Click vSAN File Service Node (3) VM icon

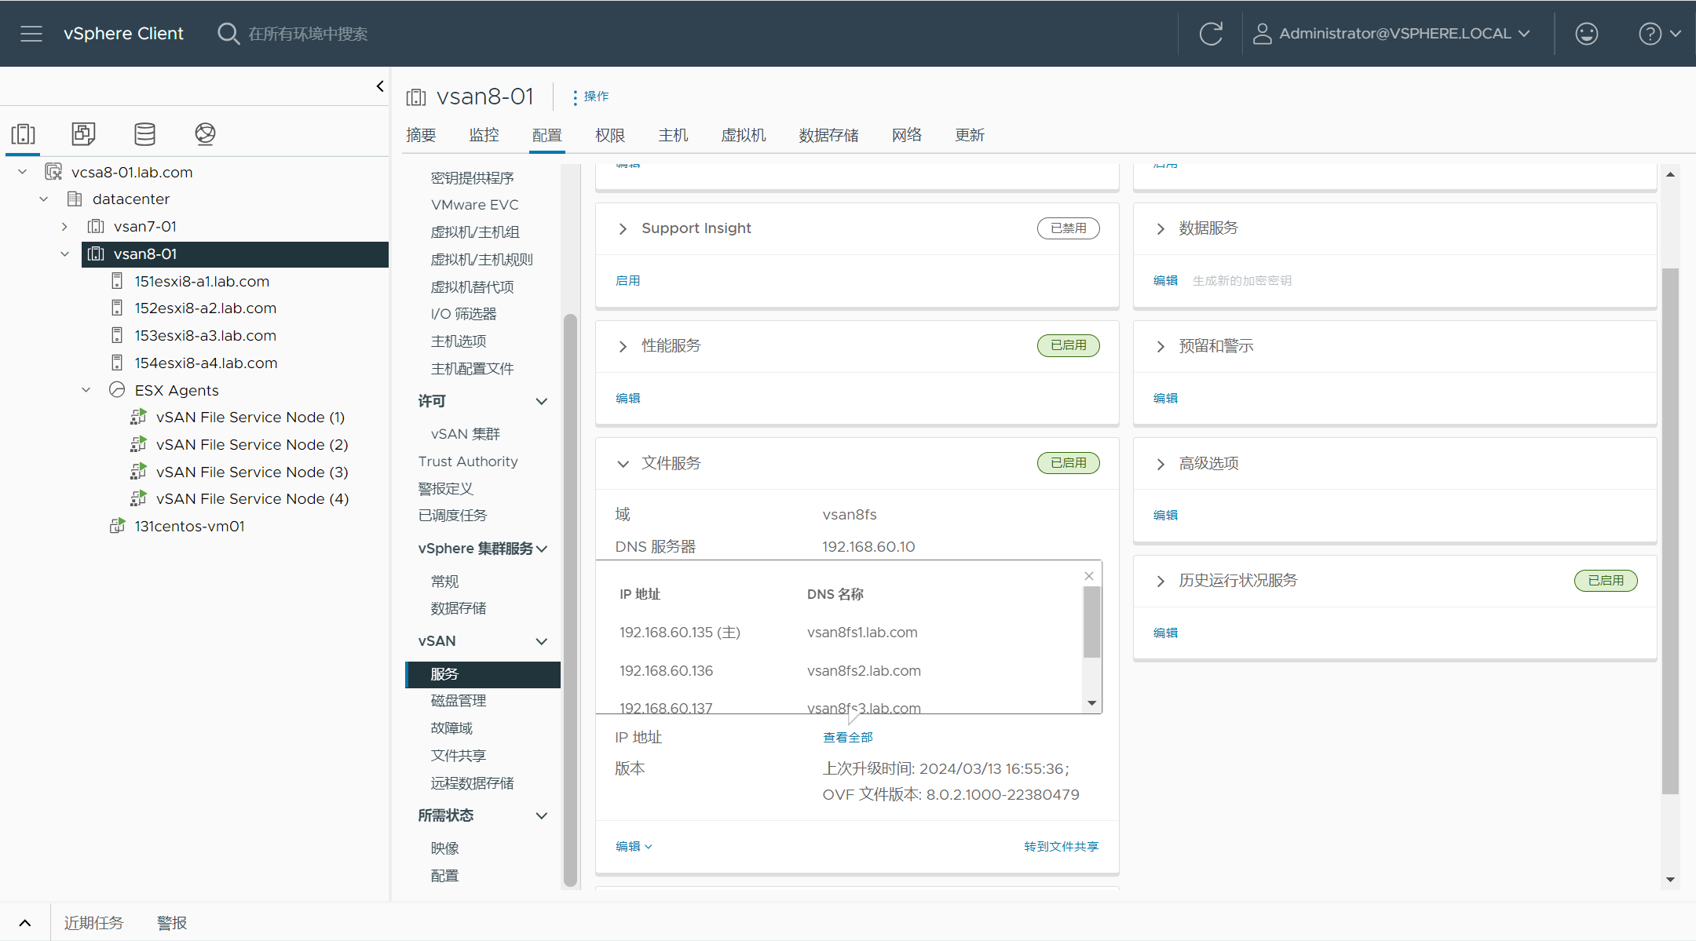point(138,472)
